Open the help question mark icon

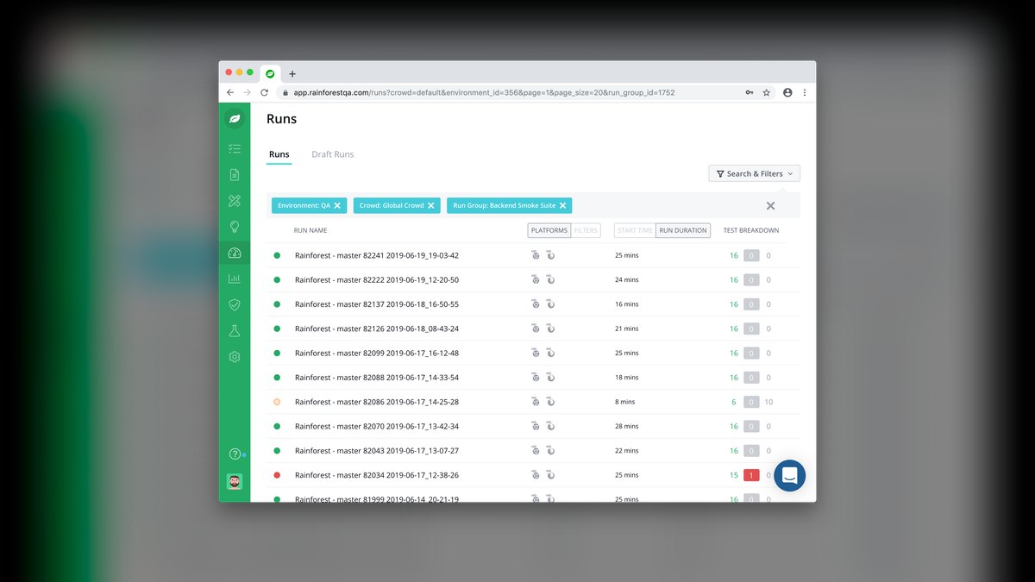(x=234, y=454)
